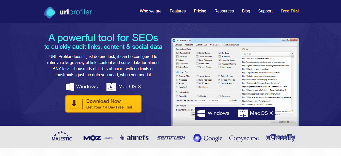341x156 pixels.
Task: Click the Windows logo in the banner over the app screenshot
Action: coord(201,113)
